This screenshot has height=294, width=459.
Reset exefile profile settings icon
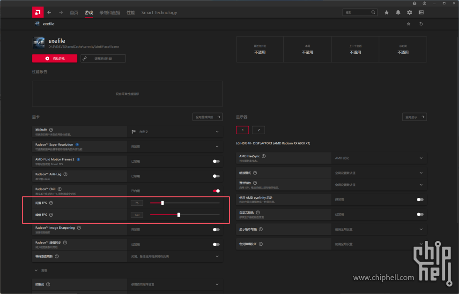pyautogui.click(x=421, y=24)
